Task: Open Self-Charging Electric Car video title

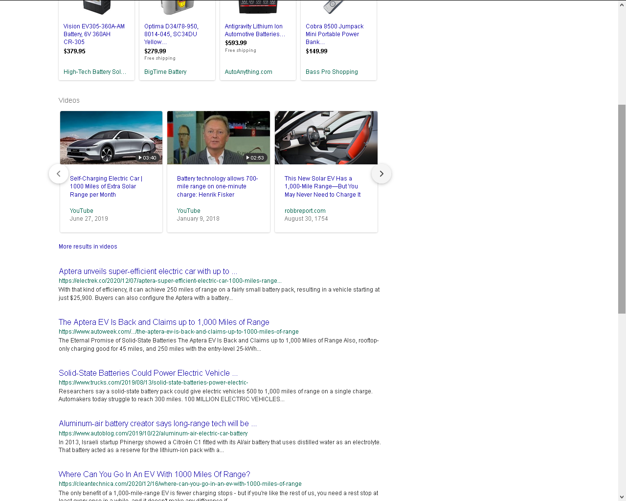Action: (x=106, y=186)
